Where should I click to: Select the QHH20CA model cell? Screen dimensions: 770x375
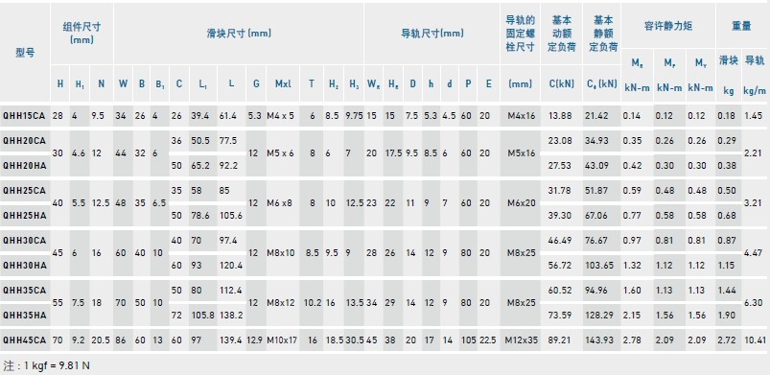24,141
